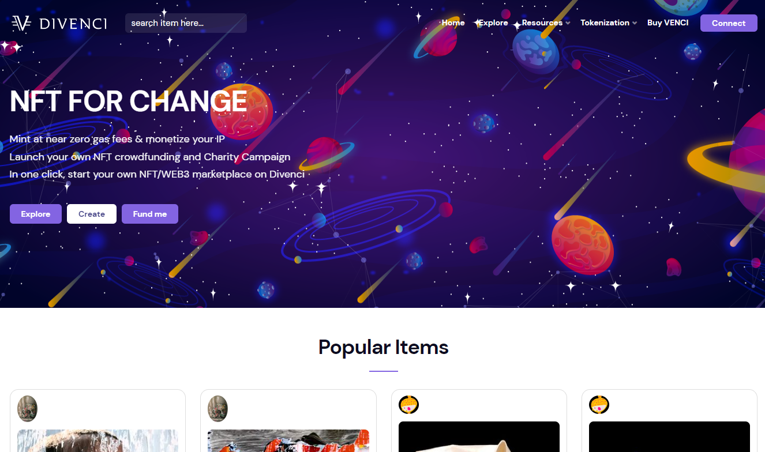
Task: Click the DIVENCI brand name text
Action: 73,24
